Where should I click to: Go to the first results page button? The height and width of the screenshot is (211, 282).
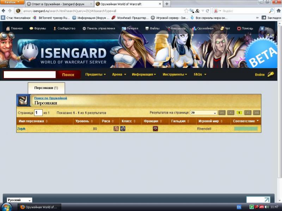click(x=222, y=113)
